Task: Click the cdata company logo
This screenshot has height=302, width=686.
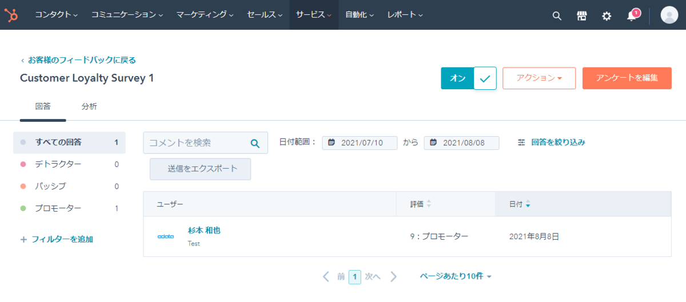Action: pyautogui.click(x=166, y=236)
